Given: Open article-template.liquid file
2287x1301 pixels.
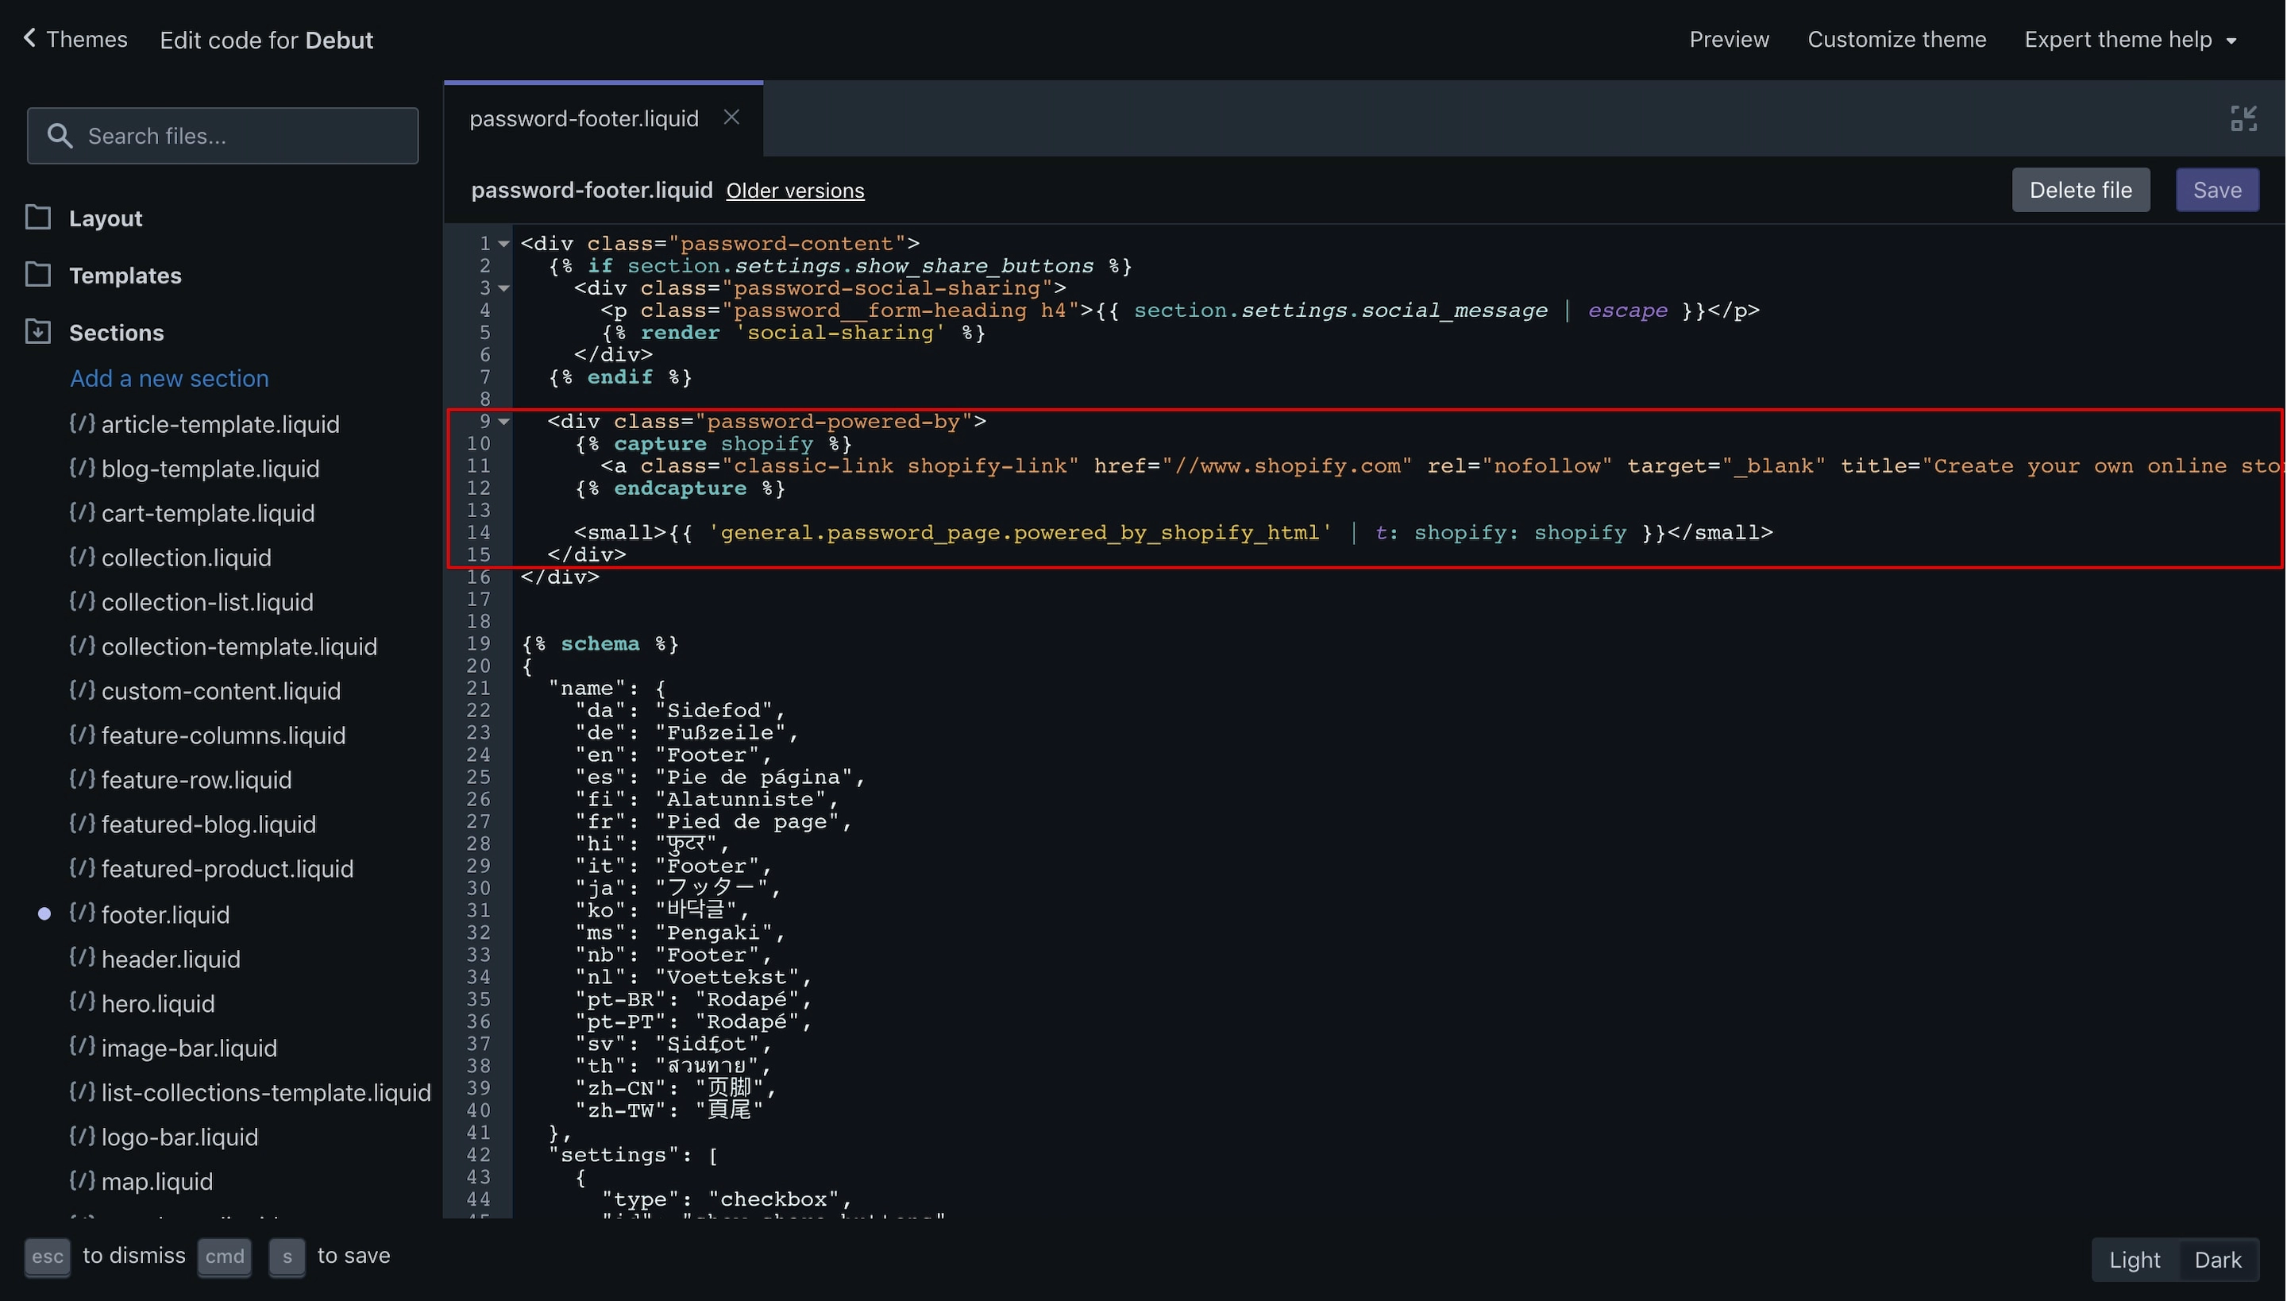Looking at the screenshot, I should pyautogui.click(x=220, y=423).
